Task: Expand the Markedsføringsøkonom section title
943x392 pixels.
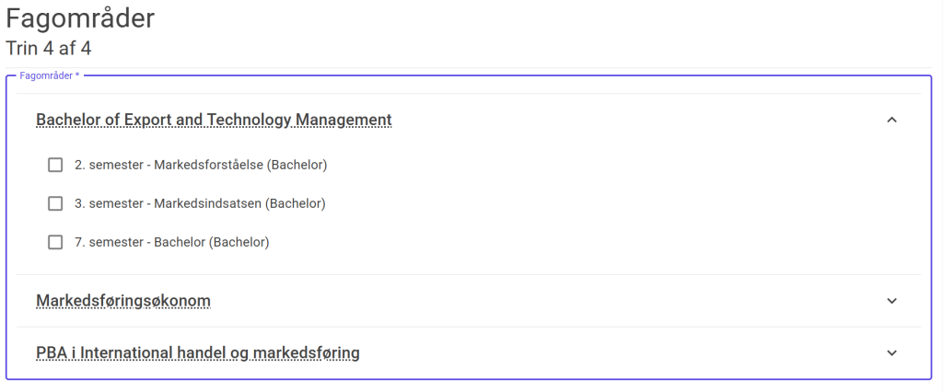Action: click(123, 301)
